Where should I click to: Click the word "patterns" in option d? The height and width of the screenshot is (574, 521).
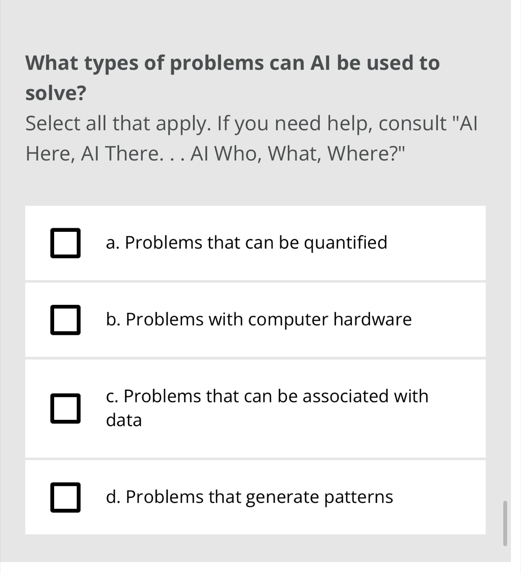tap(358, 497)
